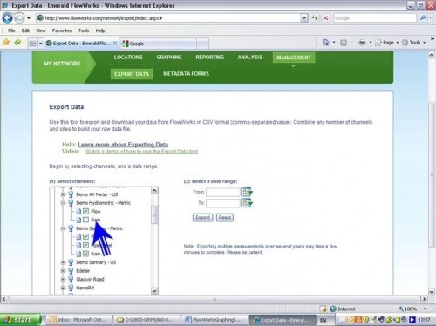Screen dimensions: 436x326
Task: Expand the Demo Sanitary - US node
Action: coord(63,262)
